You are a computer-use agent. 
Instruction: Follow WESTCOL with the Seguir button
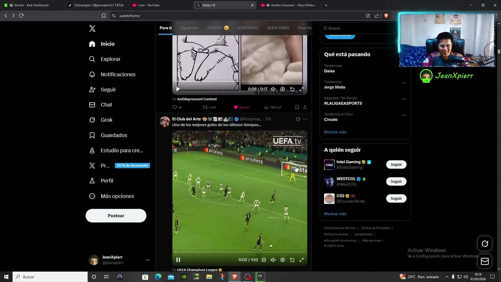tap(396, 181)
